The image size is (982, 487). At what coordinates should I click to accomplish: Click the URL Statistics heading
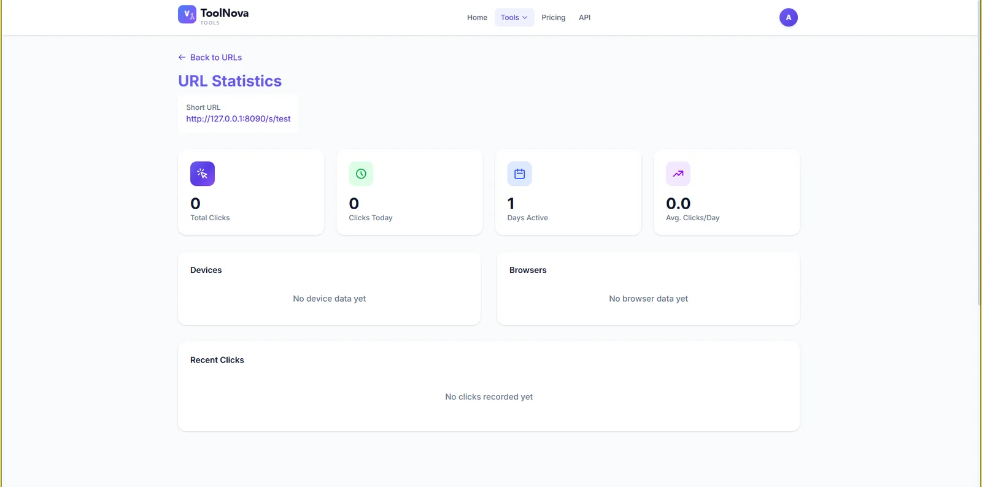pyautogui.click(x=230, y=81)
